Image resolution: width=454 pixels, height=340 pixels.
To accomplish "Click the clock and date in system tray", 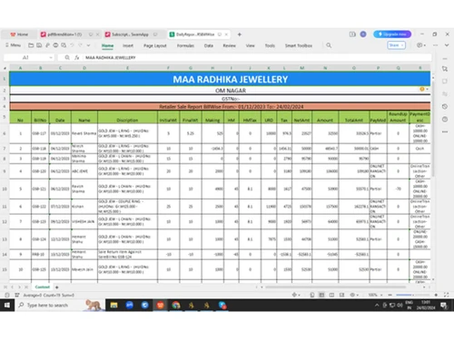I will pyautogui.click(x=426, y=305).
